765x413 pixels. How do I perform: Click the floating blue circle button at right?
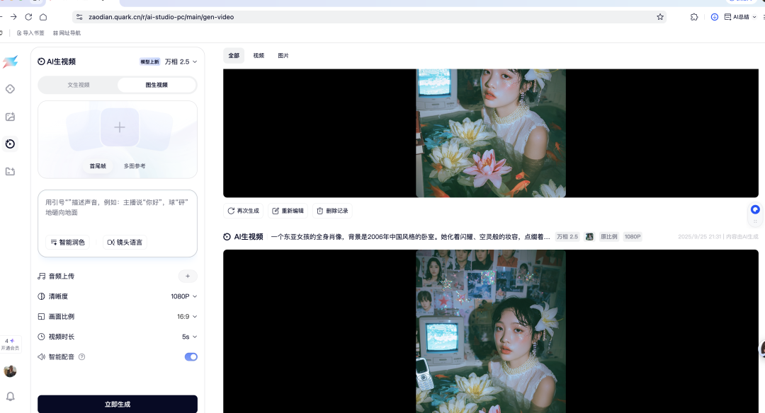[755, 209]
